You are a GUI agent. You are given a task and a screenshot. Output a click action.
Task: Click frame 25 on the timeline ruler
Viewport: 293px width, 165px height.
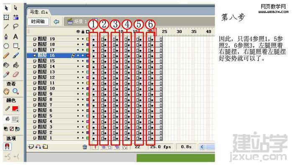[164, 31]
